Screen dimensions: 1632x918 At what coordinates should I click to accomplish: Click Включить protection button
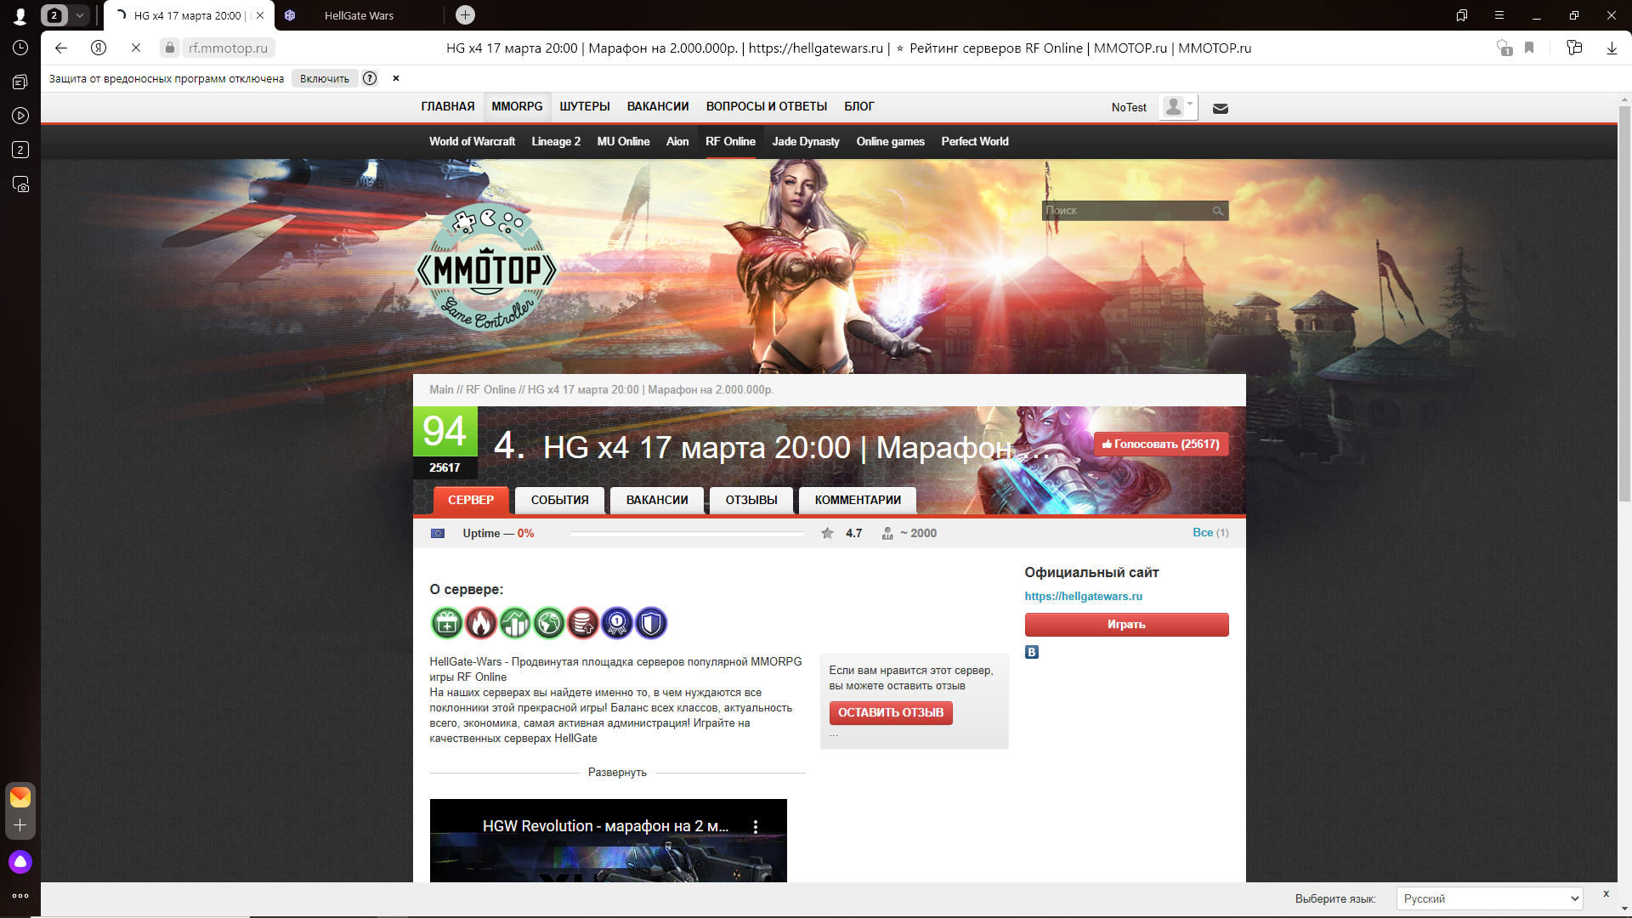pos(325,78)
